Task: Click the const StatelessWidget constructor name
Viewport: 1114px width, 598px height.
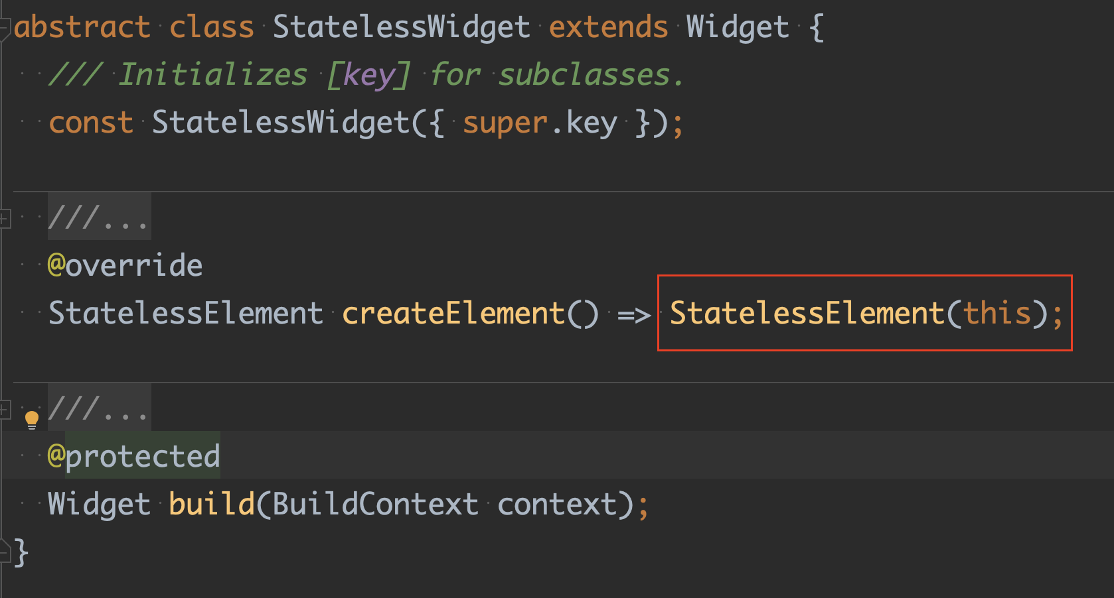Action: tap(281, 123)
